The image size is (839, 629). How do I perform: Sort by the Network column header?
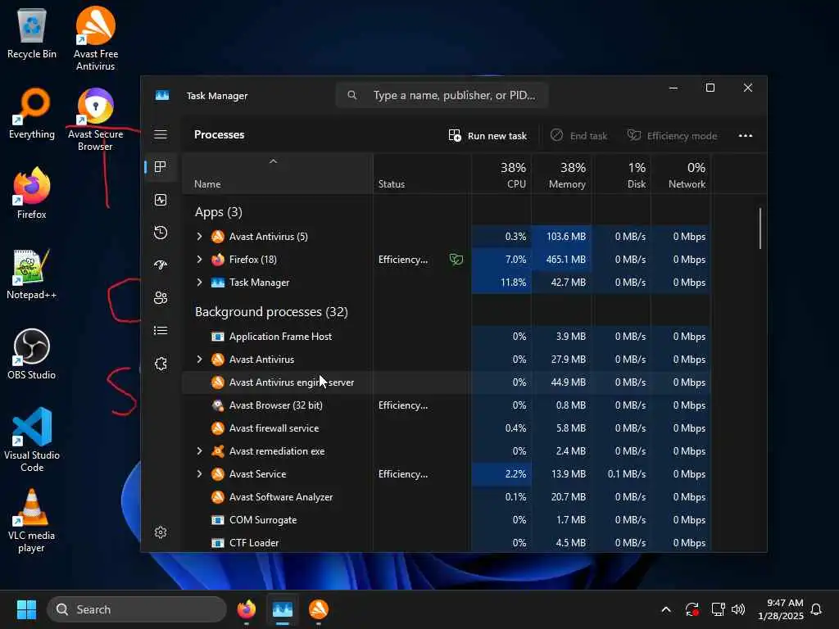(681, 174)
